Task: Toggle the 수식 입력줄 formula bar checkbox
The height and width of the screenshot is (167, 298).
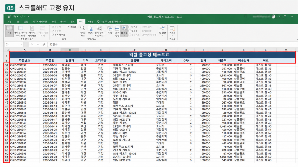Action: [x=53, y=35]
